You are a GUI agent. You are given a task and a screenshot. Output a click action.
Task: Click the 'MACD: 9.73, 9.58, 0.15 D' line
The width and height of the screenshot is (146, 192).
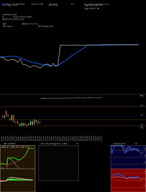coord(13,19)
